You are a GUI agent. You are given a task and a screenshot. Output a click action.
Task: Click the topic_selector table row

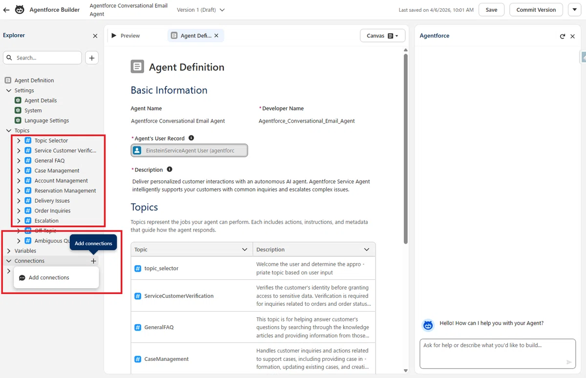253,268
